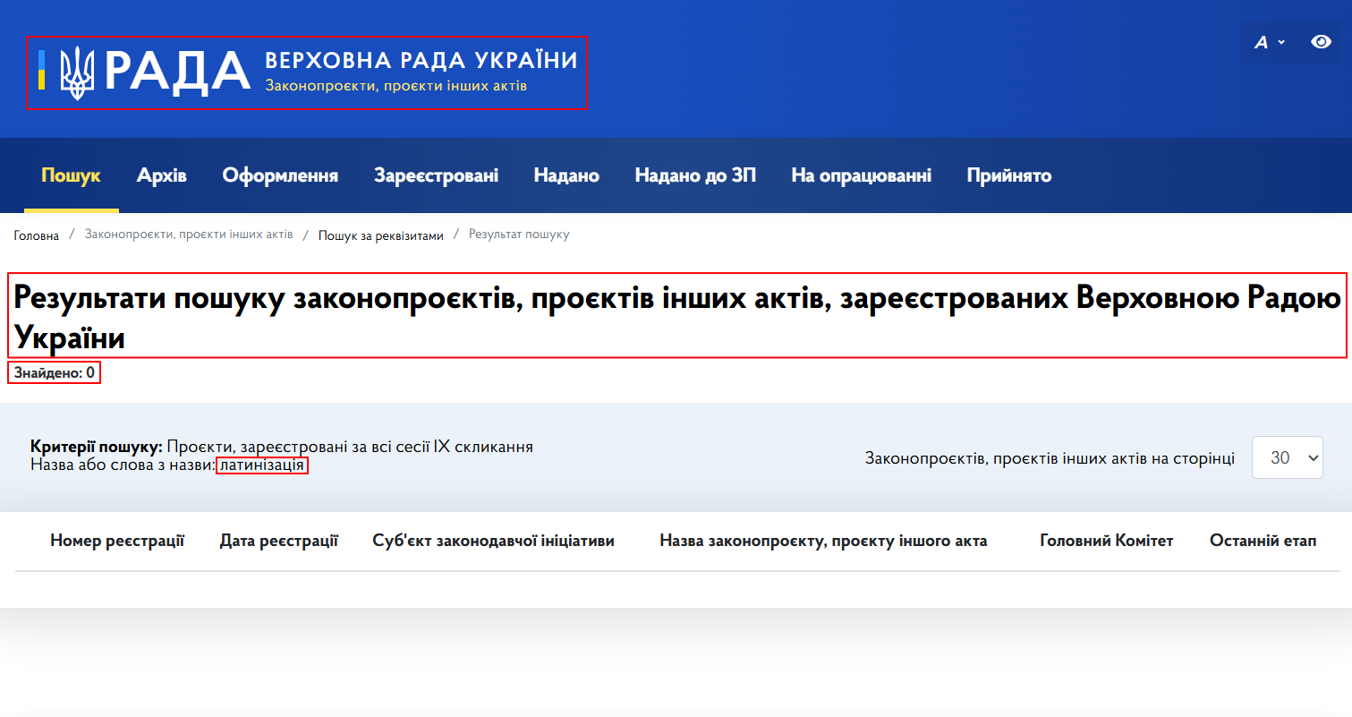1352x717 pixels.
Task: Select the Надано menu item
Action: (566, 175)
